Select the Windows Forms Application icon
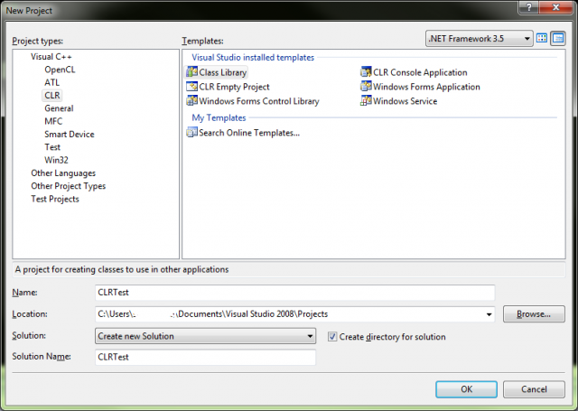 [x=366, y=87]
